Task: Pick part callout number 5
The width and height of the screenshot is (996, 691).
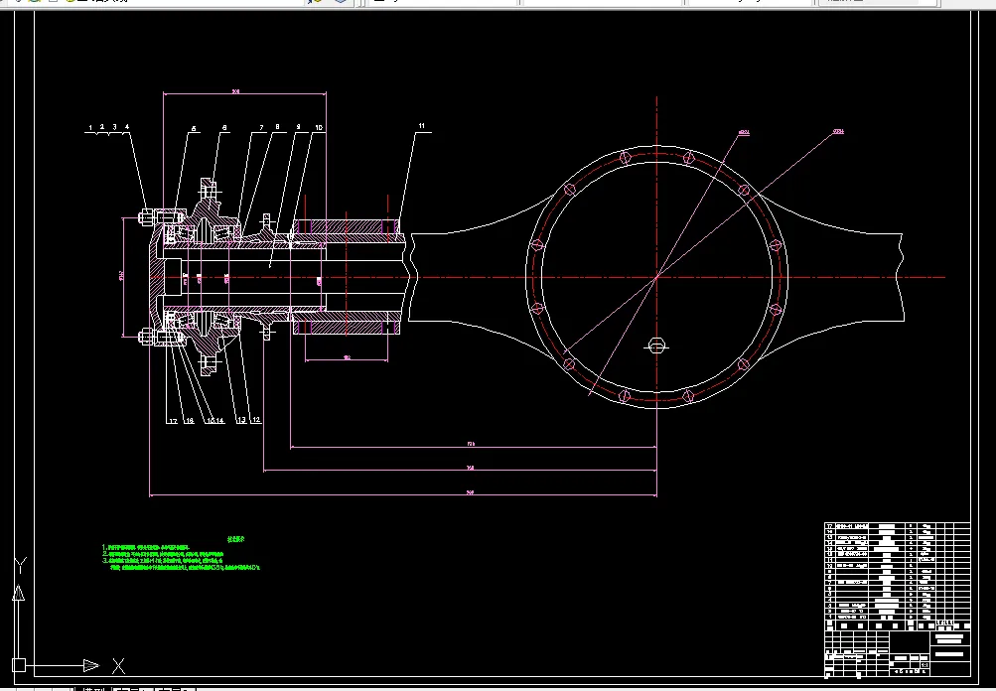Action: click(194, 128)
